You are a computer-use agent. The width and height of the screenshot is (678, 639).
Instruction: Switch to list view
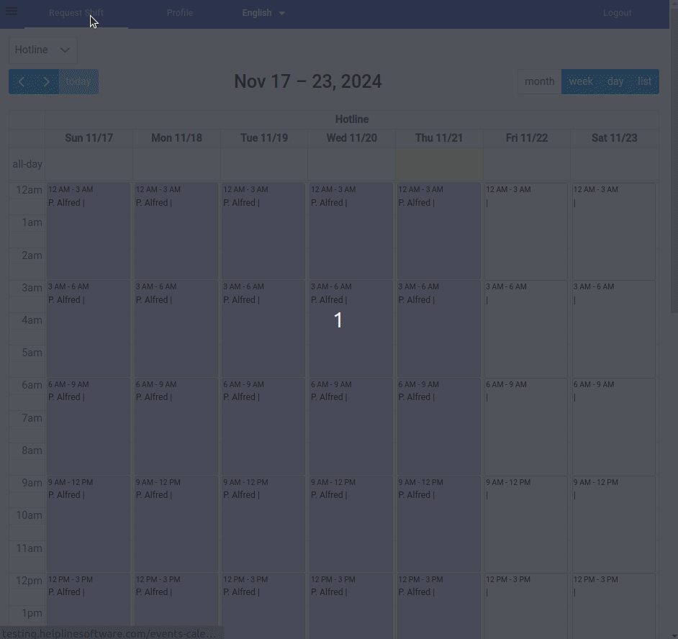point(644,81)
